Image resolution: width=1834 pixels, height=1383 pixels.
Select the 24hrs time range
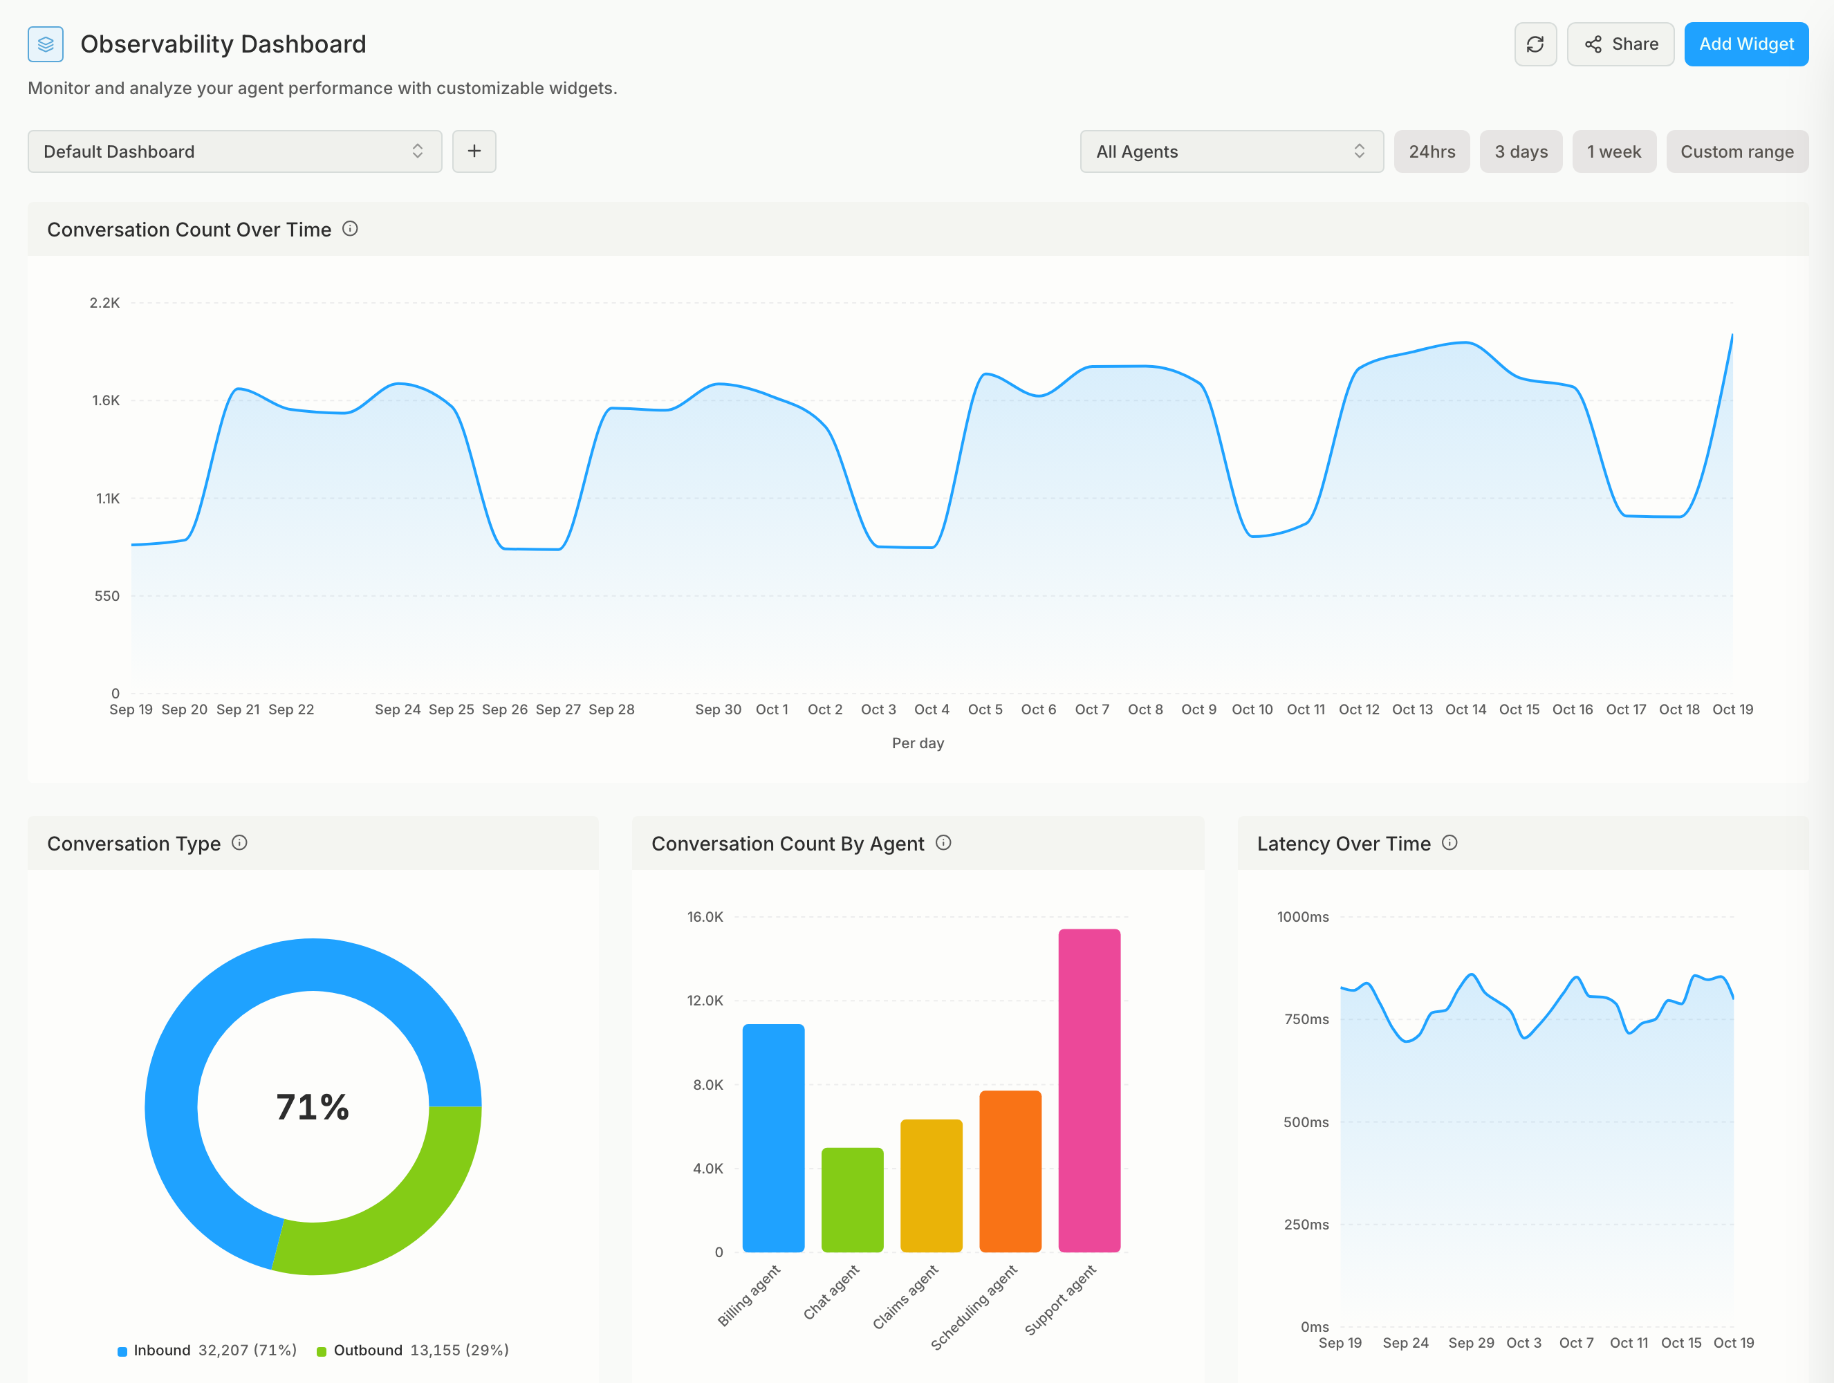click(x=1431, y=151)
